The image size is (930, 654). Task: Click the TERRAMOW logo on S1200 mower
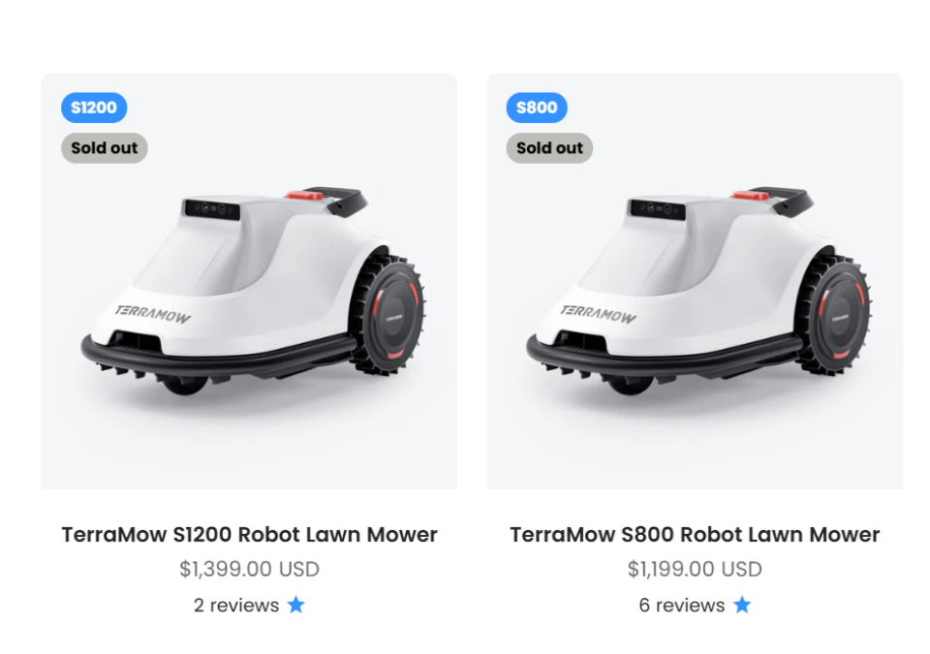[153, 313]
